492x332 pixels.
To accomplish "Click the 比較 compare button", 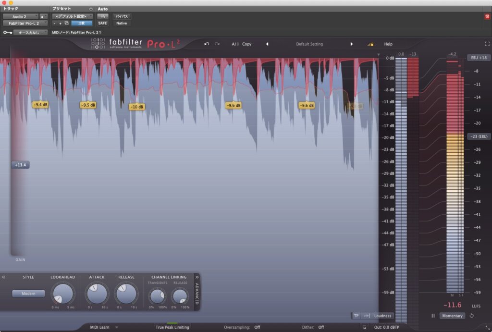I will [x=81, y=23].
